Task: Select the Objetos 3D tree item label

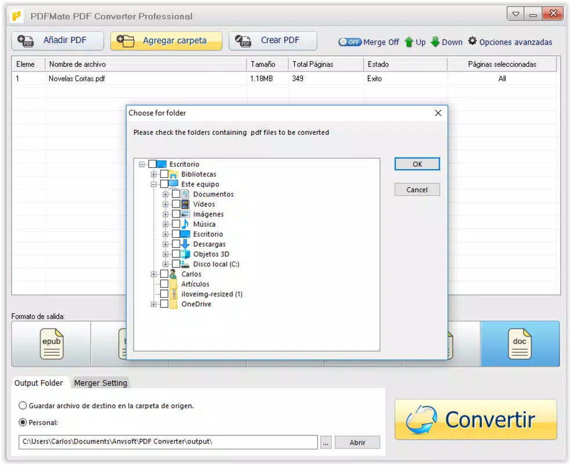Action: pyautogui.click(x=211, y=254)
